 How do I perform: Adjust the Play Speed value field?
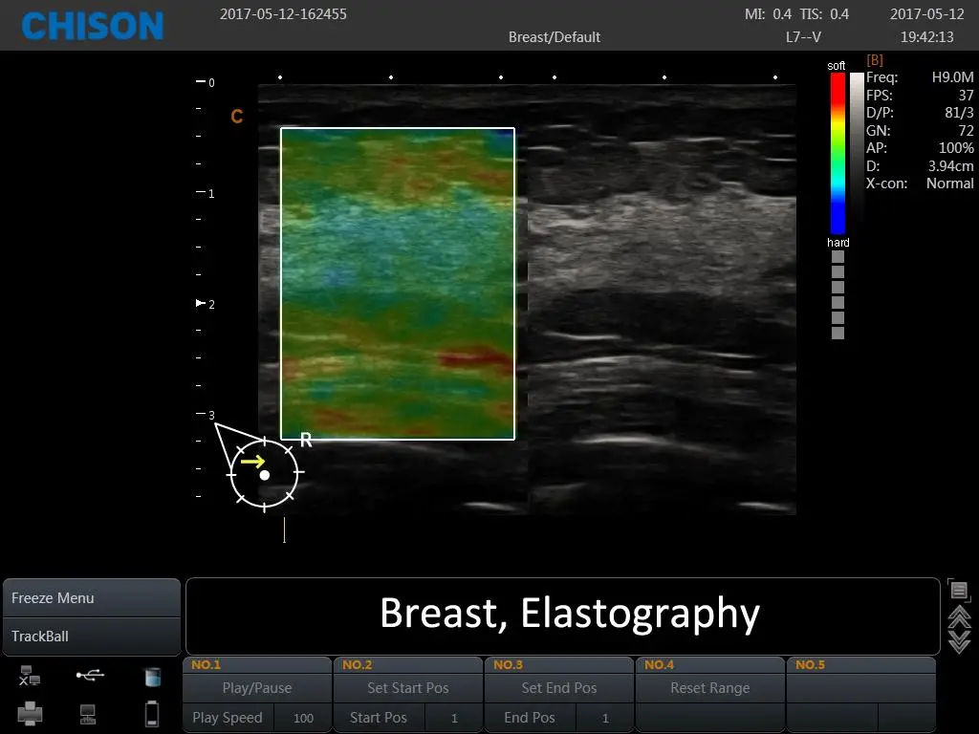click(x=303, y=718)
